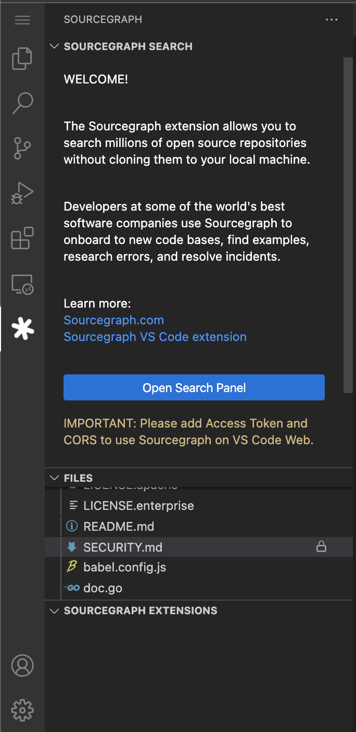The image size is (356, 732).
Task: Click the markdown arrow icon beside SECURITY.md
Action: point(72,547)
